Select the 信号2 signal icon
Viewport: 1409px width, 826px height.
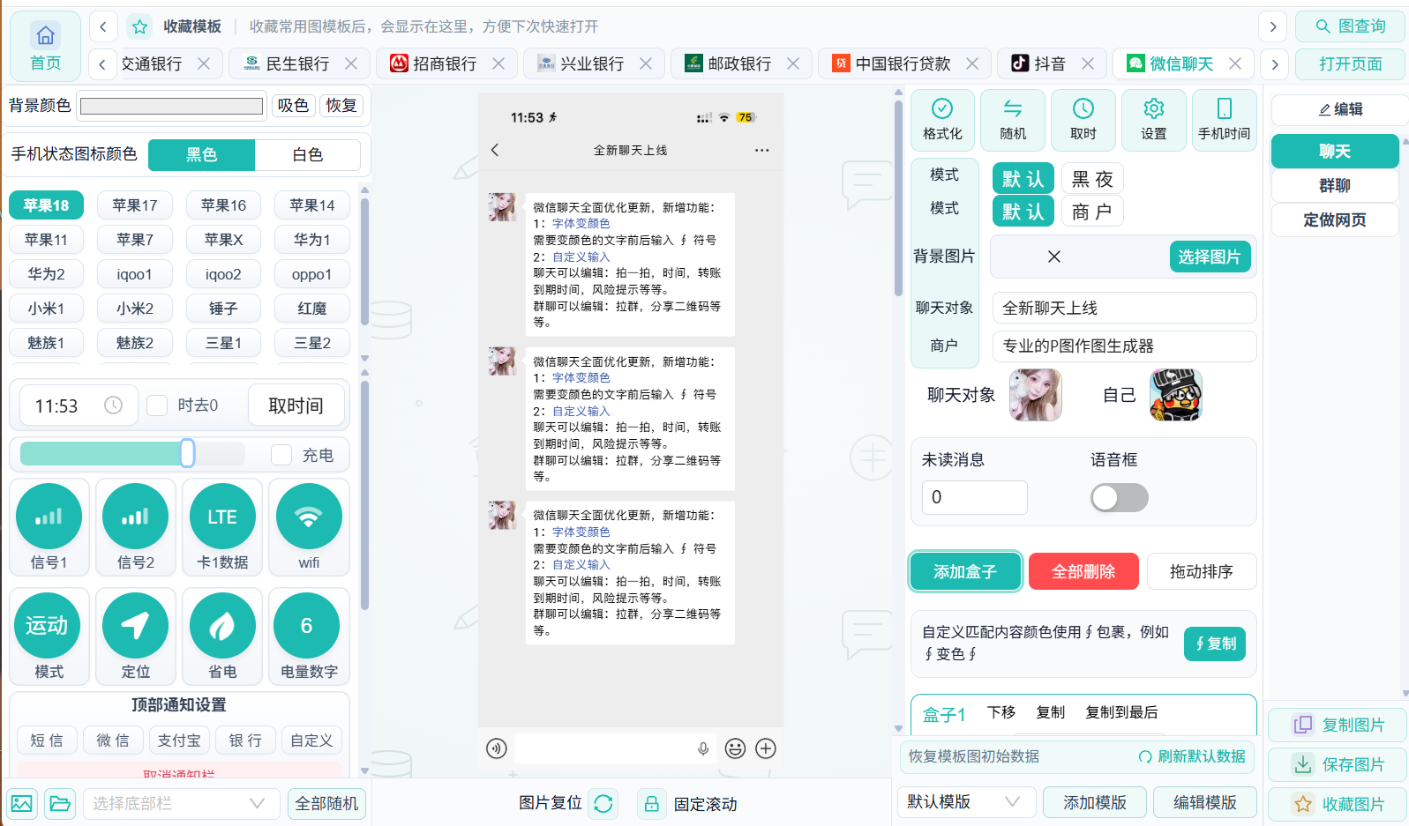pyautogui.click(x=135, y=517)
